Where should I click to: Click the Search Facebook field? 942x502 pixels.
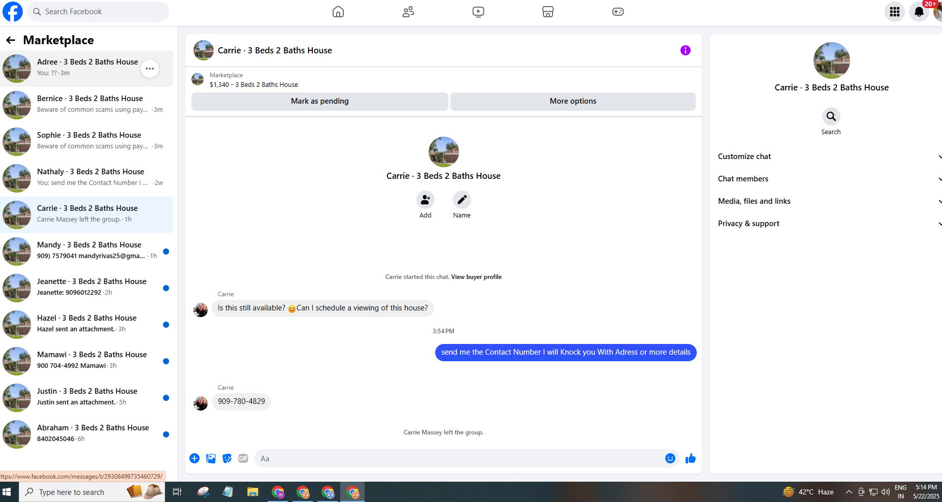pyautogui.click(x=98, y=12)
